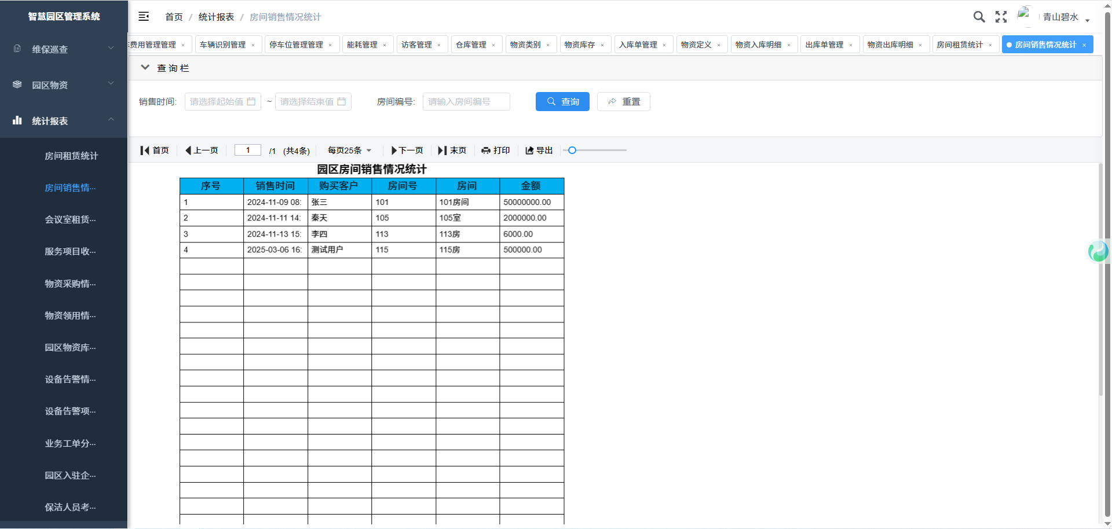Collapse sidebar with hamburger menu icon
Screen dimensions: 1112x529
[x=144, y=17]
